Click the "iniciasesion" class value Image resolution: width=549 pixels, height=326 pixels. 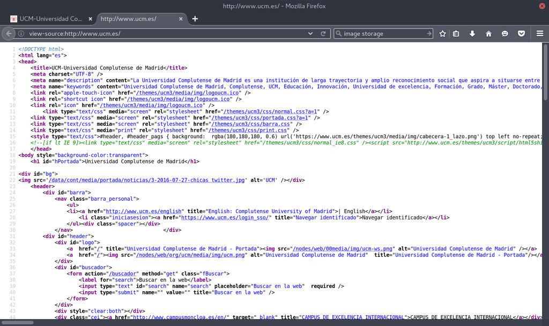click(x=130, y=218)
